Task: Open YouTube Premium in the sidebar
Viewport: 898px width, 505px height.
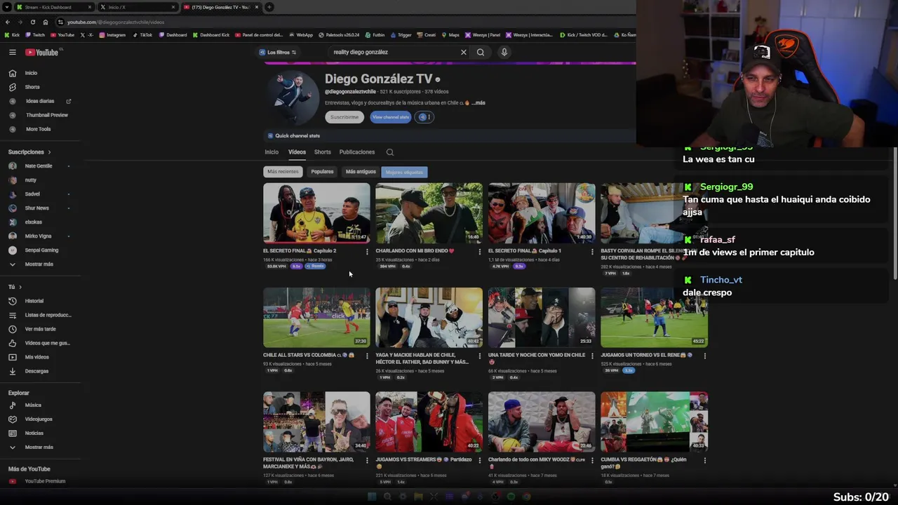Action: click(x=45, y=481)
